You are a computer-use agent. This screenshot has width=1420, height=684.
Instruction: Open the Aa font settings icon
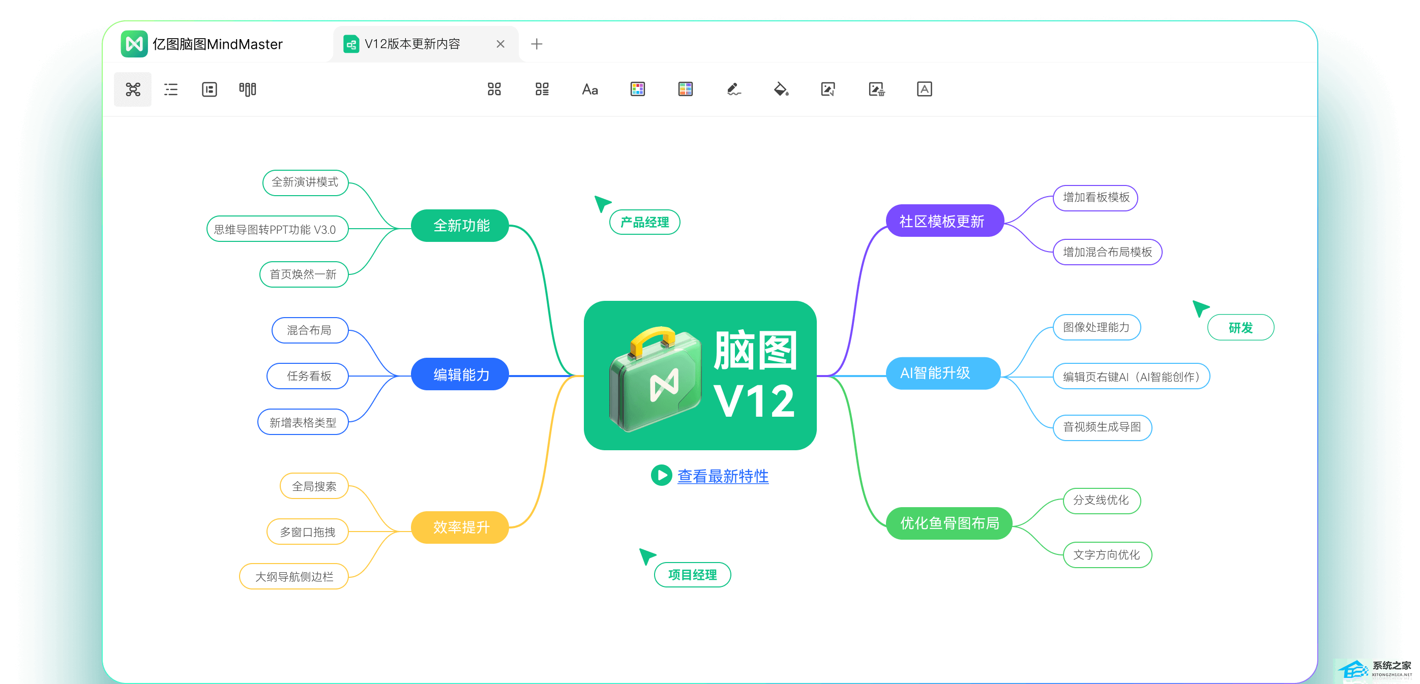click(x=590, y=89)
